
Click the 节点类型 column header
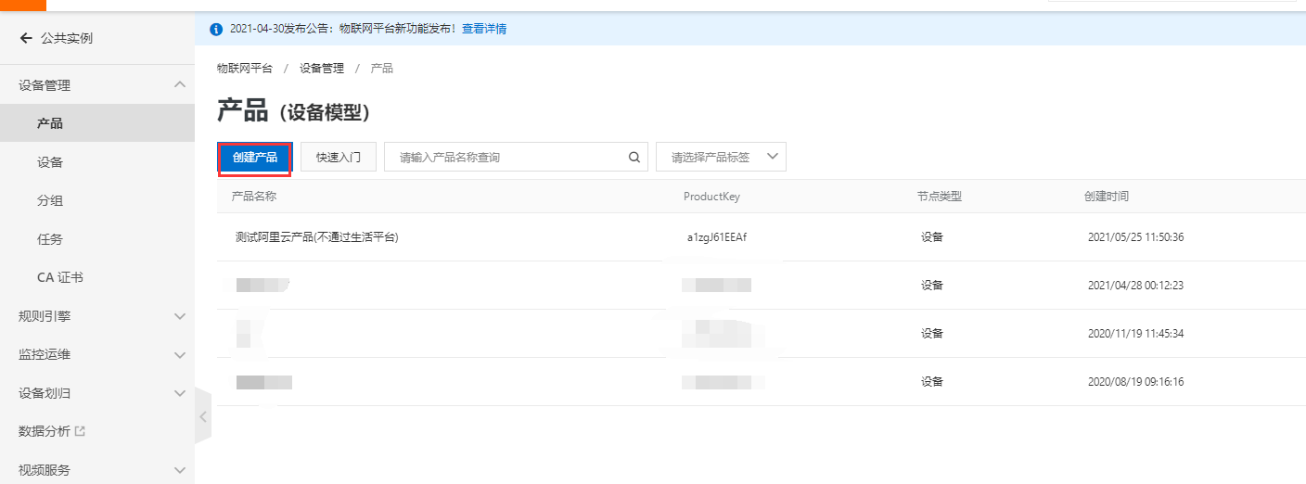[940, 197]
